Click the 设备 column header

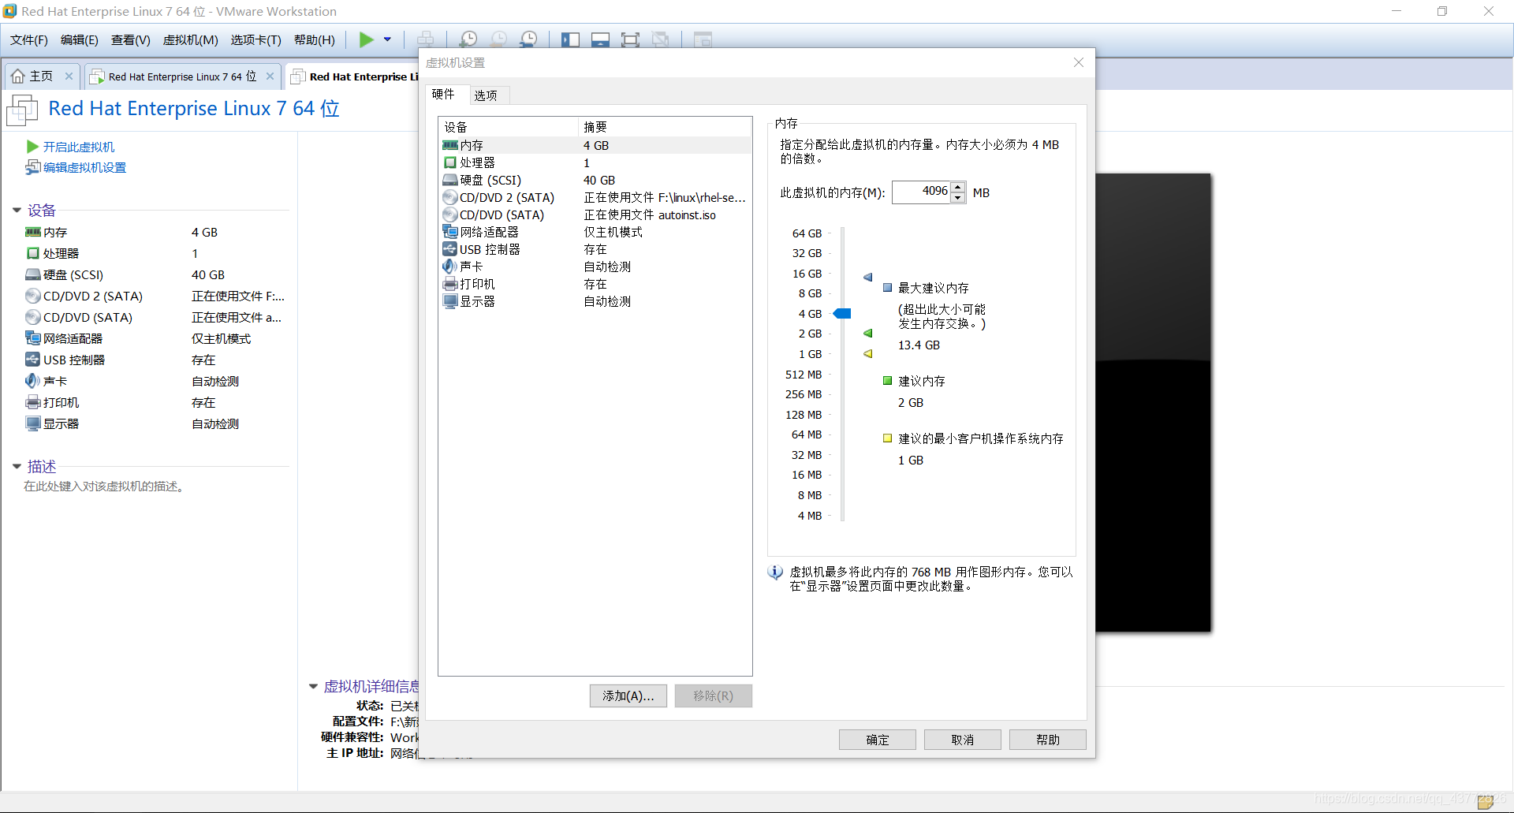(509, 127)
